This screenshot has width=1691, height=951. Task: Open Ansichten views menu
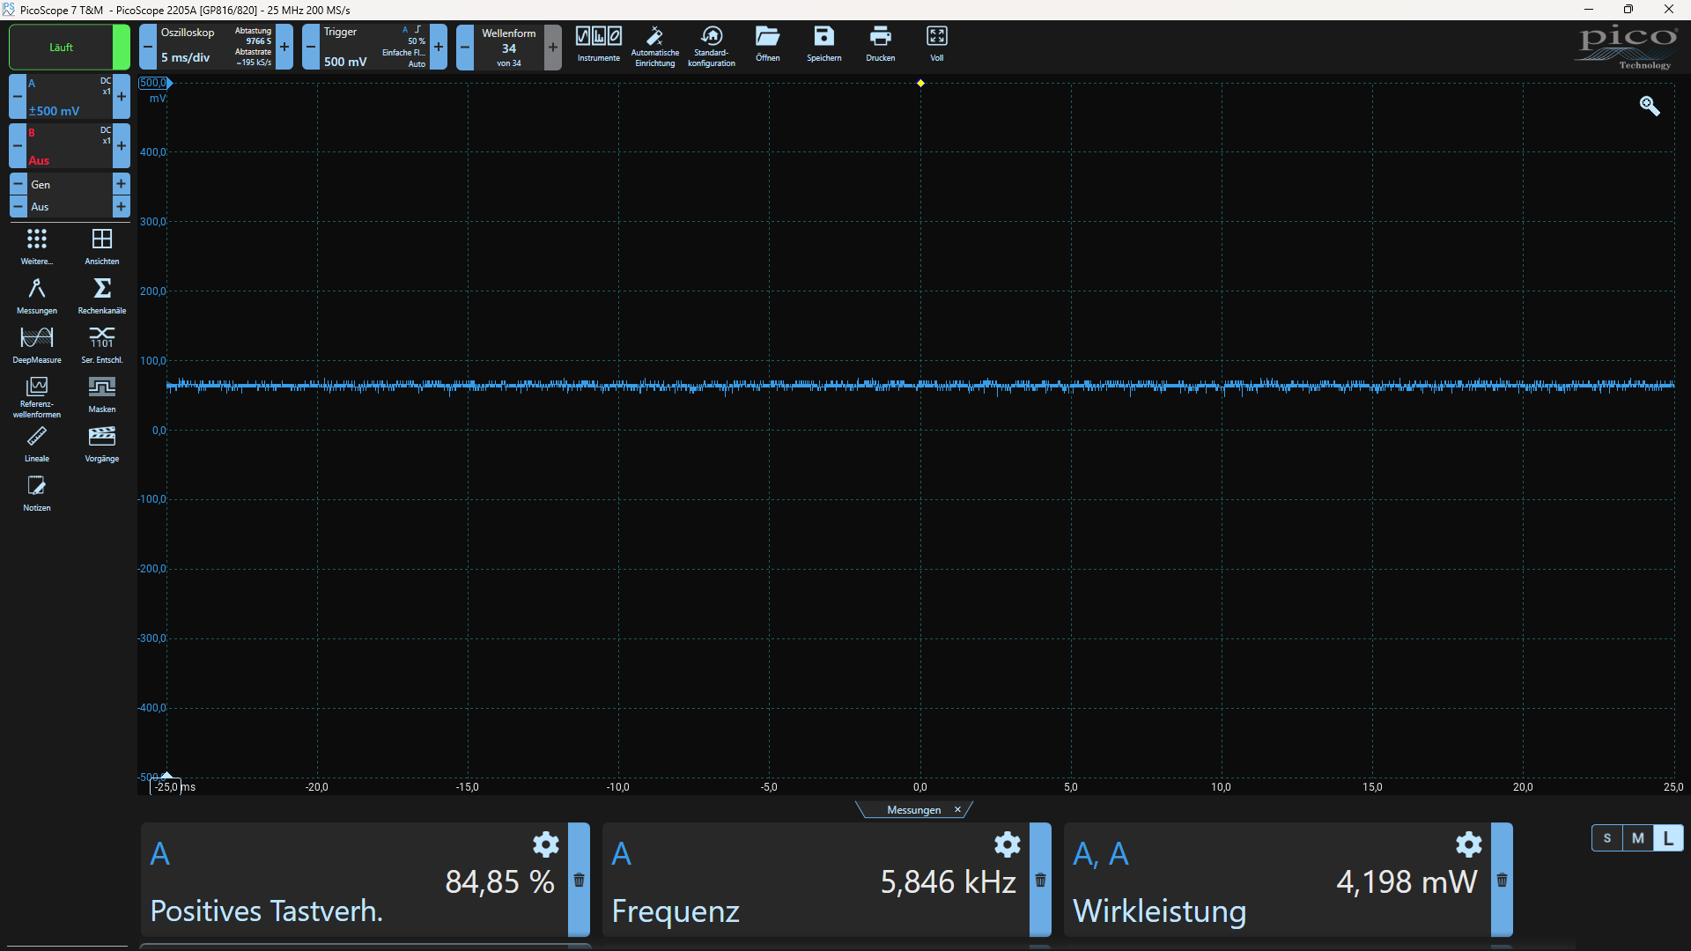point(102,246)
